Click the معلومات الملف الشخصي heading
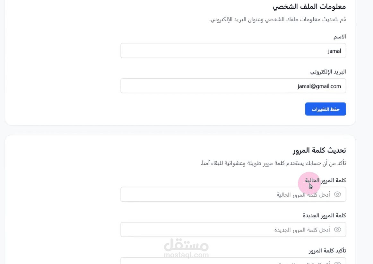Image resolution: width=373 pixels, height=264 pixels. (309, 6)
